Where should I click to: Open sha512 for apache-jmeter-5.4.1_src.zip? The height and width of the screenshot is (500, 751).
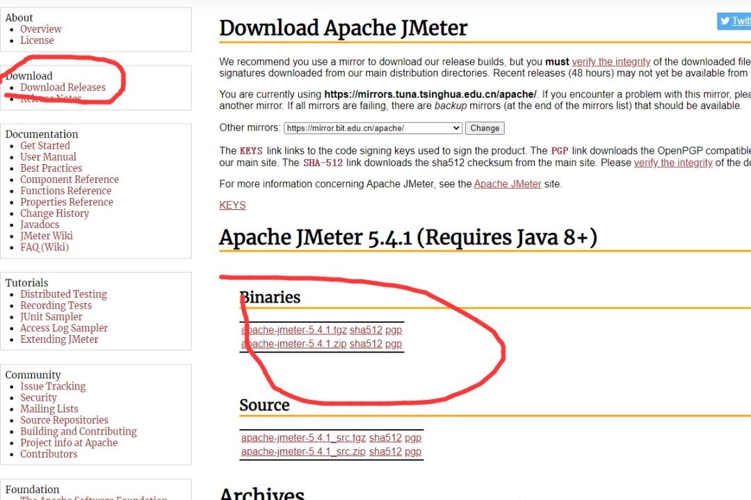pyautogui.click(x=385, y=451)
